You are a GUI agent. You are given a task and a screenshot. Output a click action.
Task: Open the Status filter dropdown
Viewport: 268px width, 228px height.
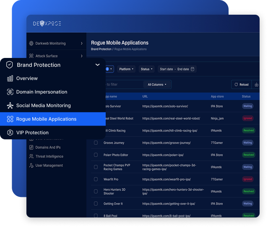click(146, 69)
